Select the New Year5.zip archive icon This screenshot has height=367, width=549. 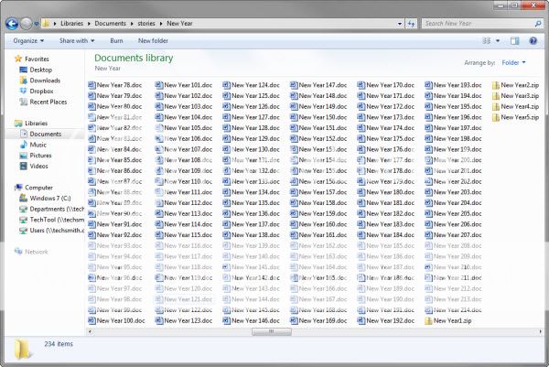[x=496, y=117]
